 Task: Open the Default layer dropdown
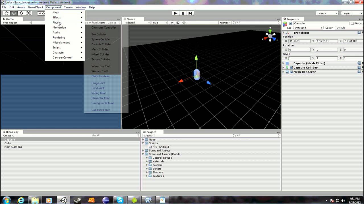click(x=349, y=28)
